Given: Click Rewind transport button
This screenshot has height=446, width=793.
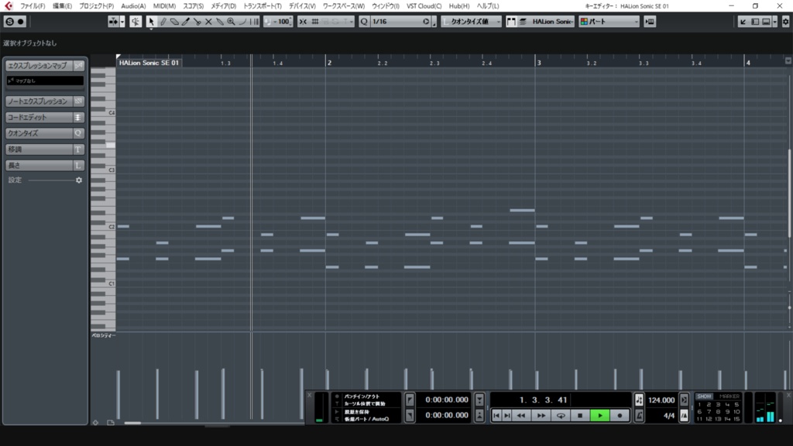Looking at the screenshot, I should [x=521, y=416].
